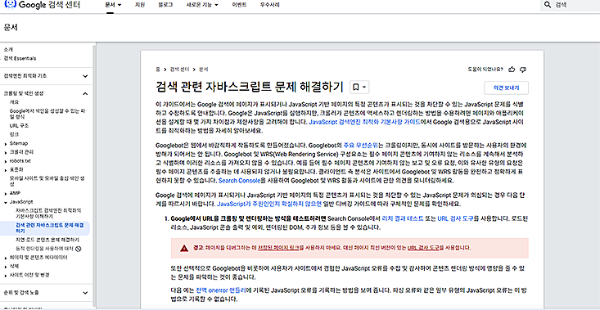
Task: Click the 홈 breadcrumb link
Action: tap(158, 70)
